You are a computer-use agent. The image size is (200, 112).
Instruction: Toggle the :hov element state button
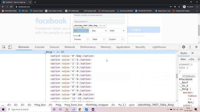point(183,59)
